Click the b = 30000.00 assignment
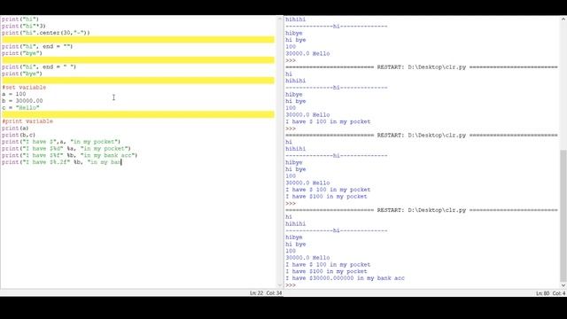The image size is (567, 319). (22, 101)
